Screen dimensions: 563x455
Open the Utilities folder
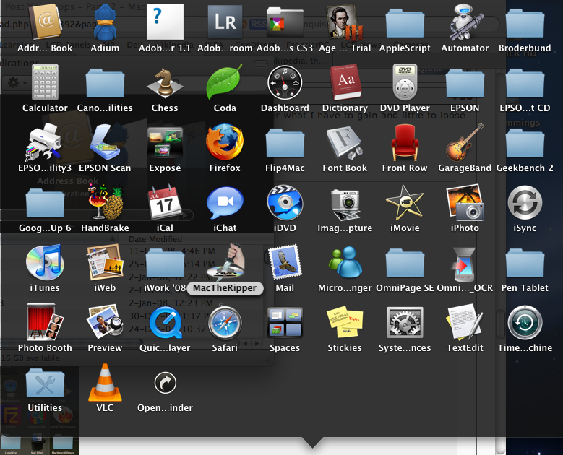[45, 383]
